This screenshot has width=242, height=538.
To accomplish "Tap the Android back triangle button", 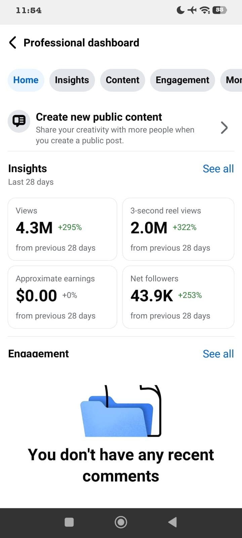I will point(172,522).
